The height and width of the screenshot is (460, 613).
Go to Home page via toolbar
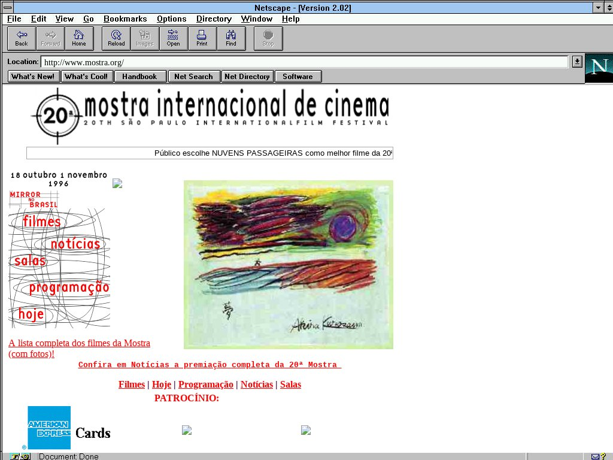pos(79,38)
